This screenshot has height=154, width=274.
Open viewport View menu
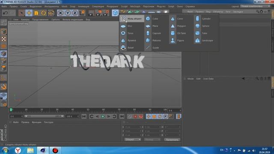point(16,20)
